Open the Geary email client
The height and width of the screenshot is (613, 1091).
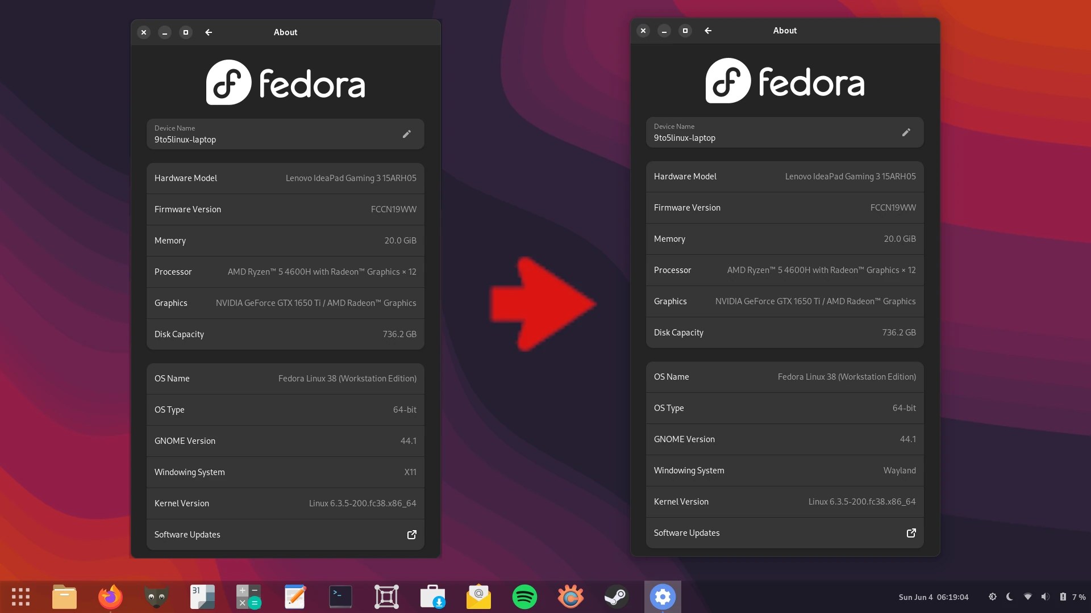pos(478,597)
